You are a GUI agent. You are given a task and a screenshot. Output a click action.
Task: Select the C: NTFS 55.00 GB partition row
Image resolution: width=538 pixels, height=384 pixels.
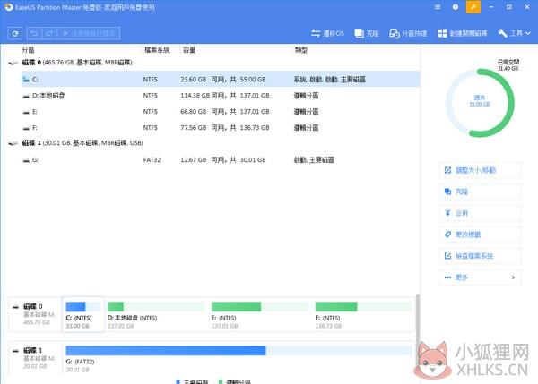coord(221,79)
